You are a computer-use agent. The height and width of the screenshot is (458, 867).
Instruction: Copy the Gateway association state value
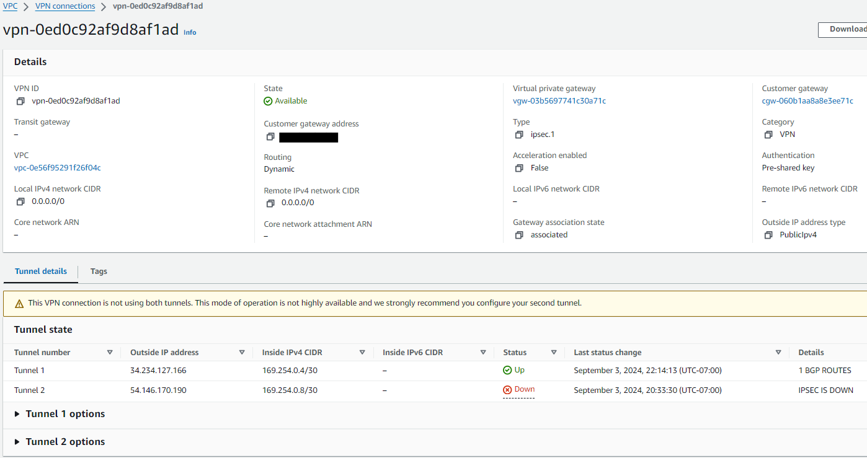click(x=519, y=235)
